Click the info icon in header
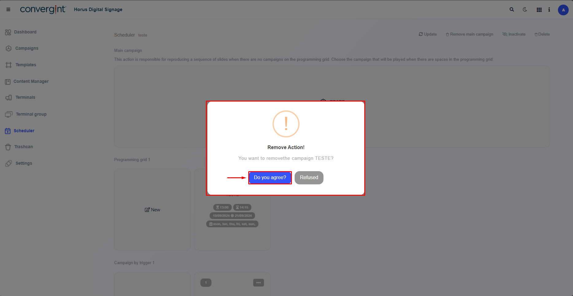The height and width of the screenshot is (296, 573). [x=549, y=10]
